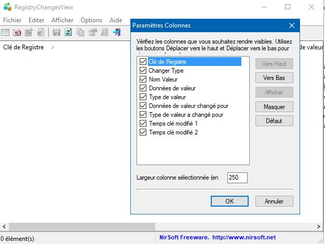This screenshot has height=244, width=325.
Task: Uncheck Temps clé modifié 1 checkbox
Action: click(x=143, y=124)
